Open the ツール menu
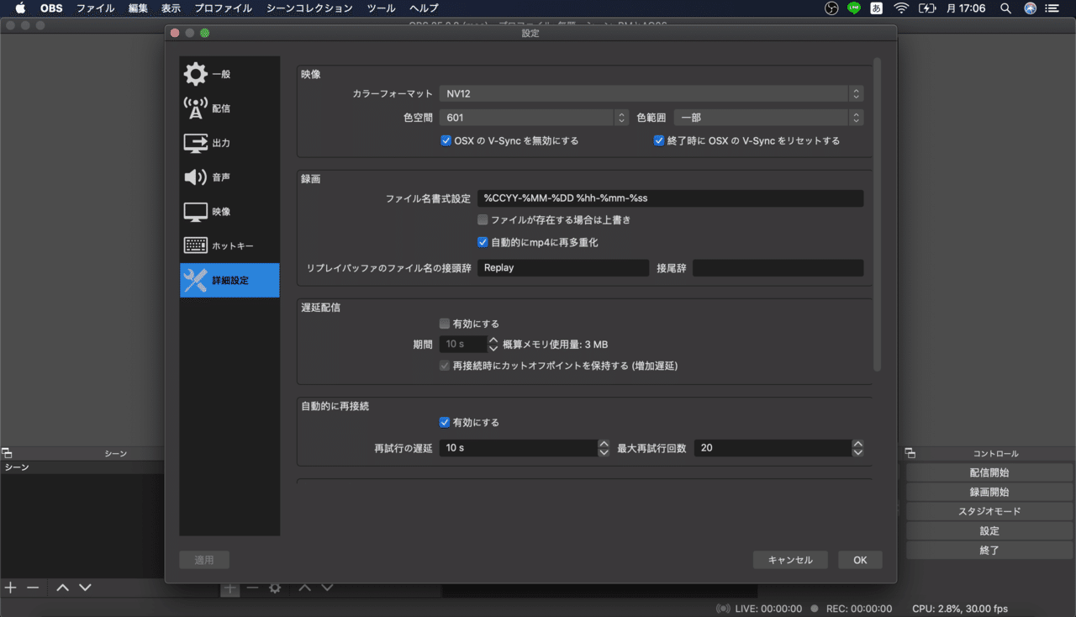The height and width of the screenshot is (617, 1076). tap(382, 8)
